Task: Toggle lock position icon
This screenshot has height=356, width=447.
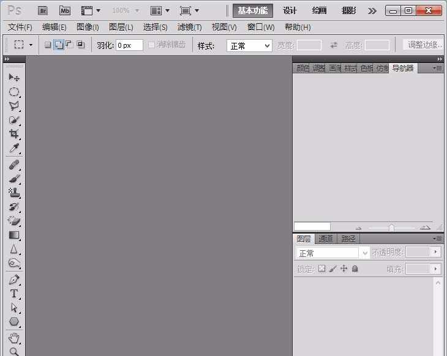Action: (x=344, y=269)
